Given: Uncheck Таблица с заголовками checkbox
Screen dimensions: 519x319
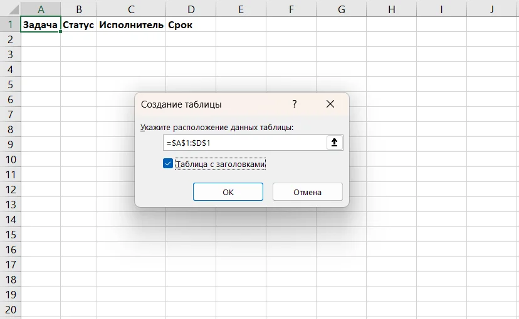Looking at the screenshot, I should 168,163.
